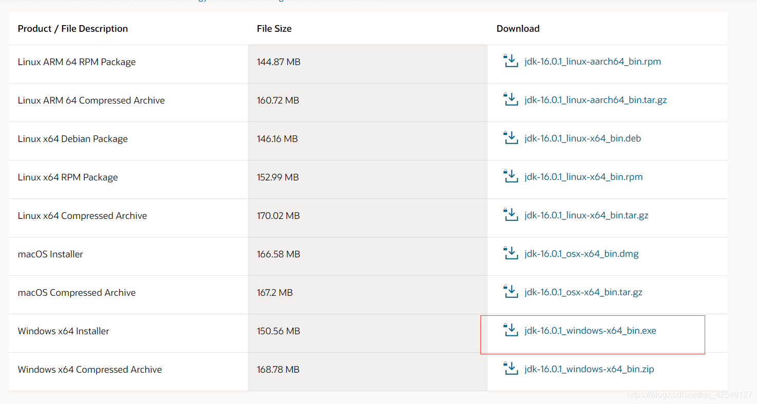Viewport: 757px width, 404px height.
Task: Click download icon beside jdk-16.0.1_linux-x64_bin.deb
Action: tap(511, 138)
